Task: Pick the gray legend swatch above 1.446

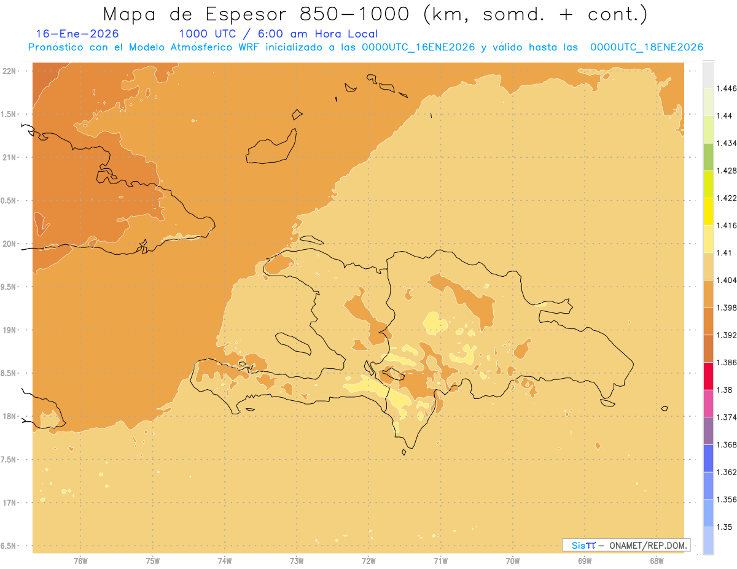Action: 708,74
